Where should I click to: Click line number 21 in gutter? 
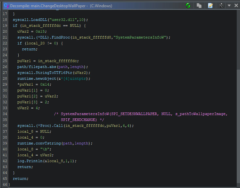(x=5, y=37)
